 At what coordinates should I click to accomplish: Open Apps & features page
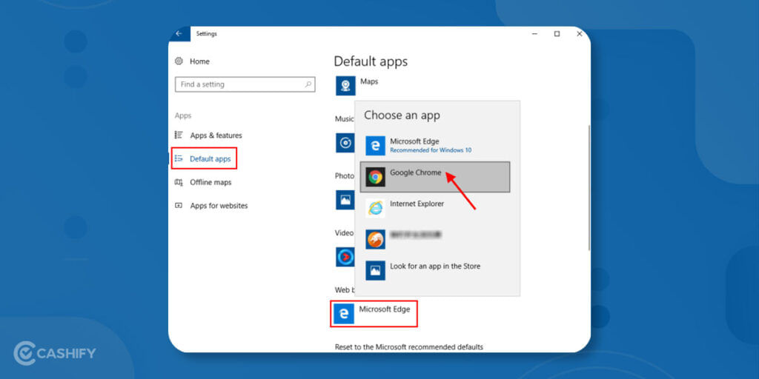tap(216, 135)
